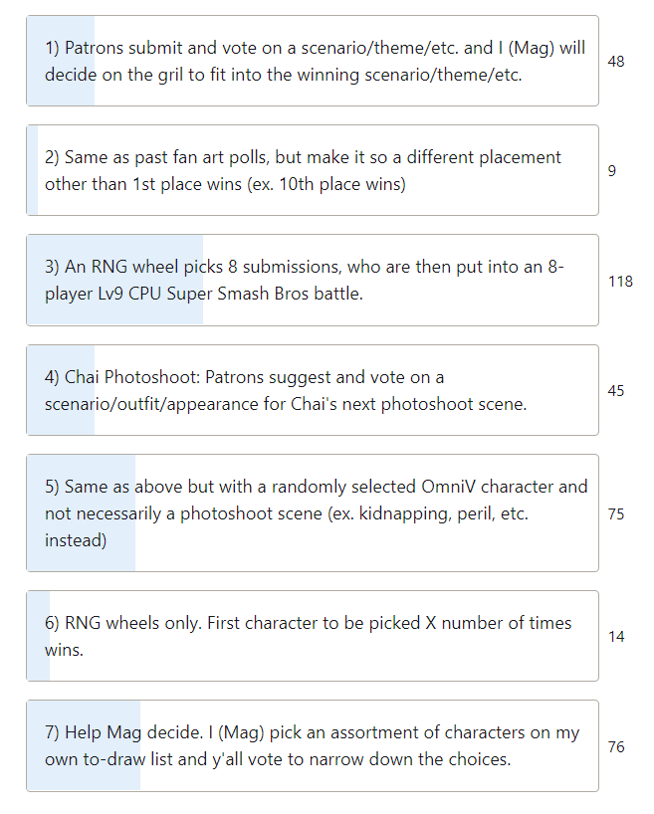Pick option 7 Help Mag decide

point(313,746)
